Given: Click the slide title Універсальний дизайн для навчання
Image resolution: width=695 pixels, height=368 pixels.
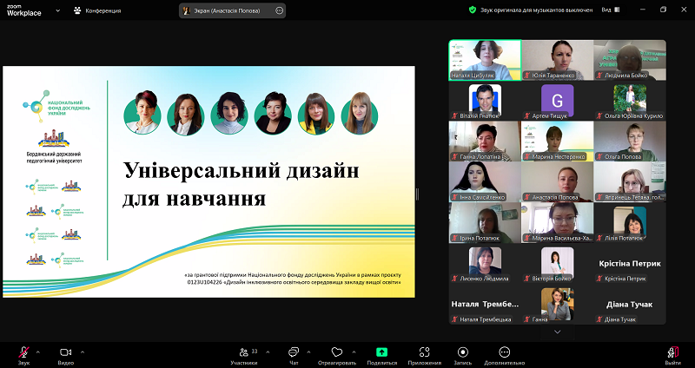Looking at the screenshot, I should point(241,185).
